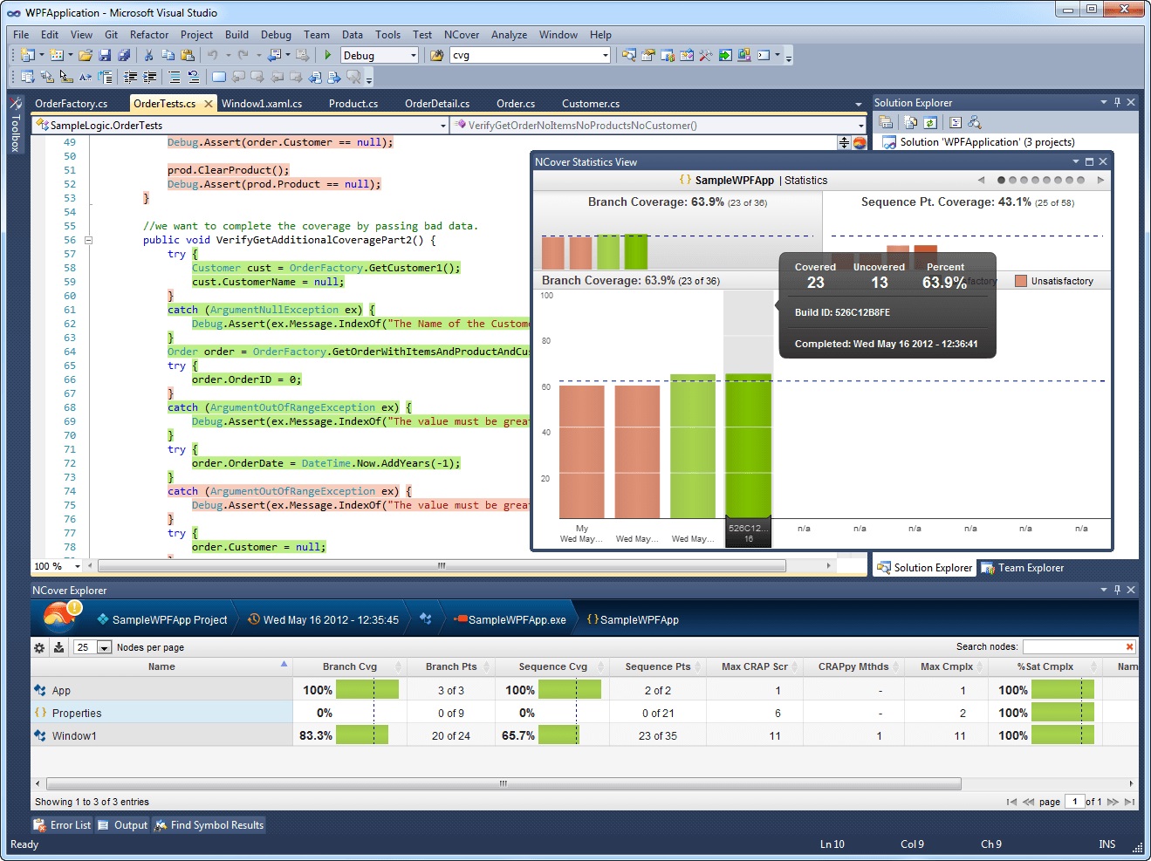The height and width of the screenshot is (861, 1151).
Task: Open the SampleLogic.OrderTests class dropdown
Action: [443, 126]
